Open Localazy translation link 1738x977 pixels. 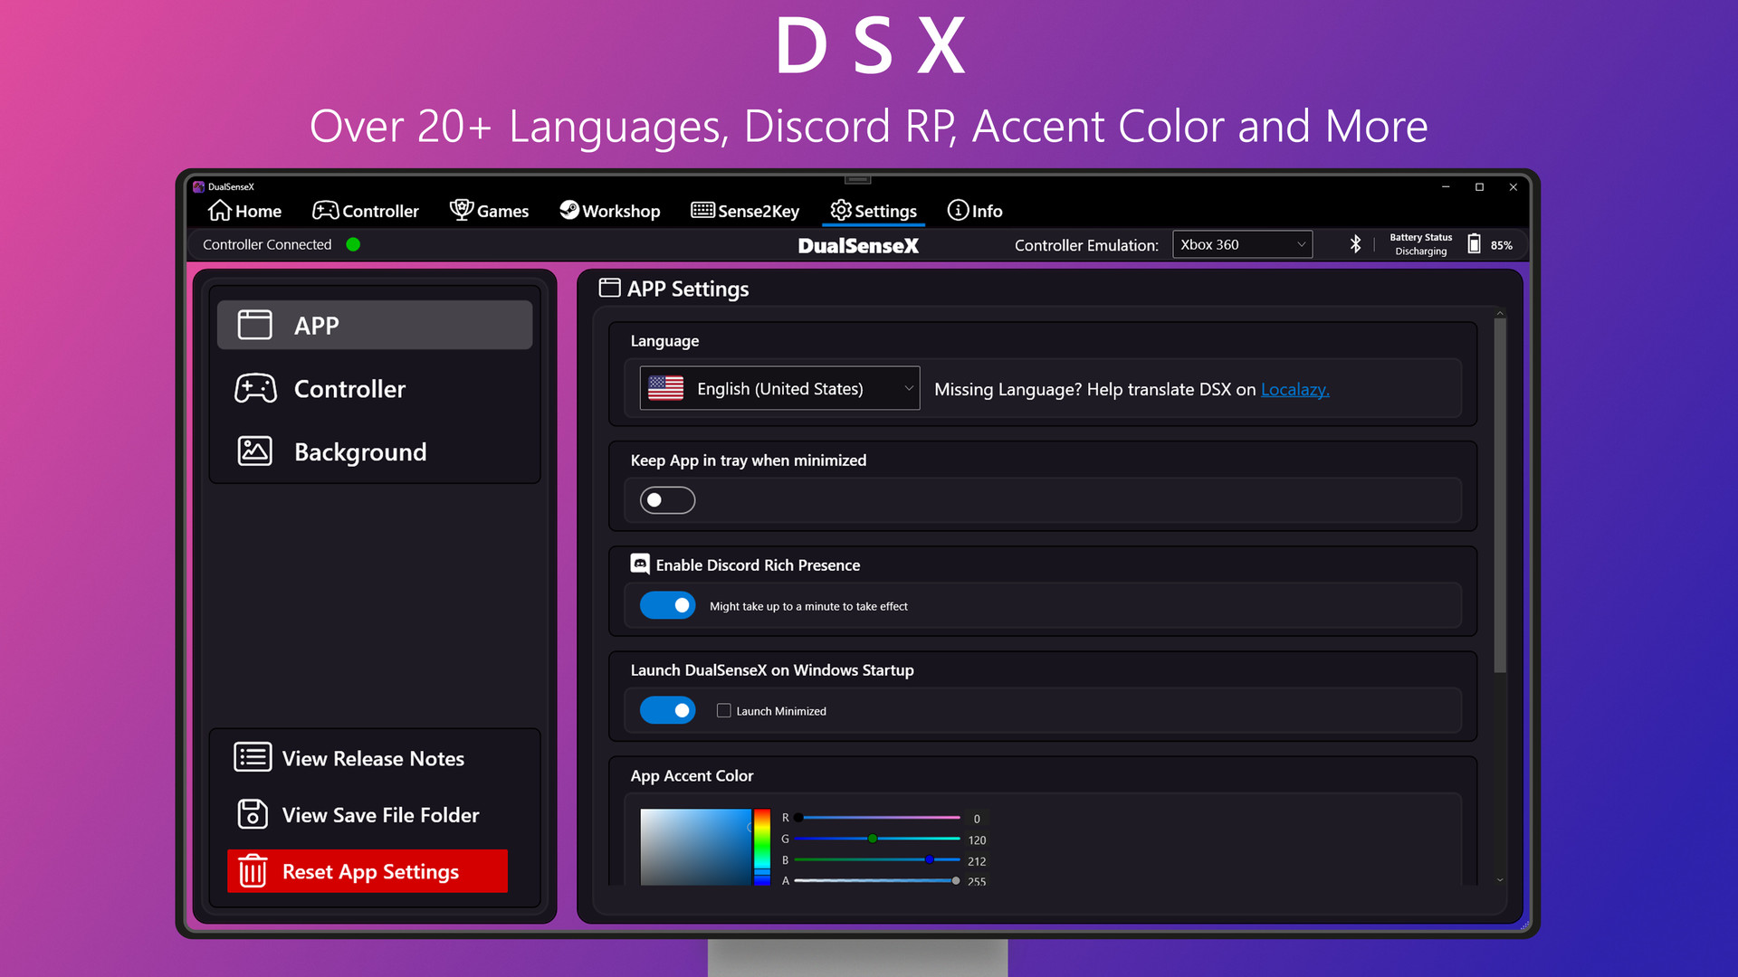point(1294,389)
